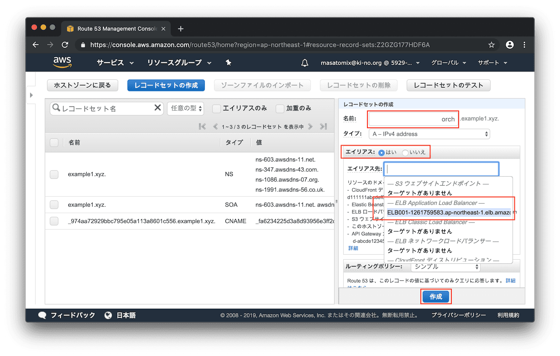Select the _974aa72929bbc795e05a113a8601c556.example1.xyz. record name
The image size is (560, 356).
click(141, 221)
